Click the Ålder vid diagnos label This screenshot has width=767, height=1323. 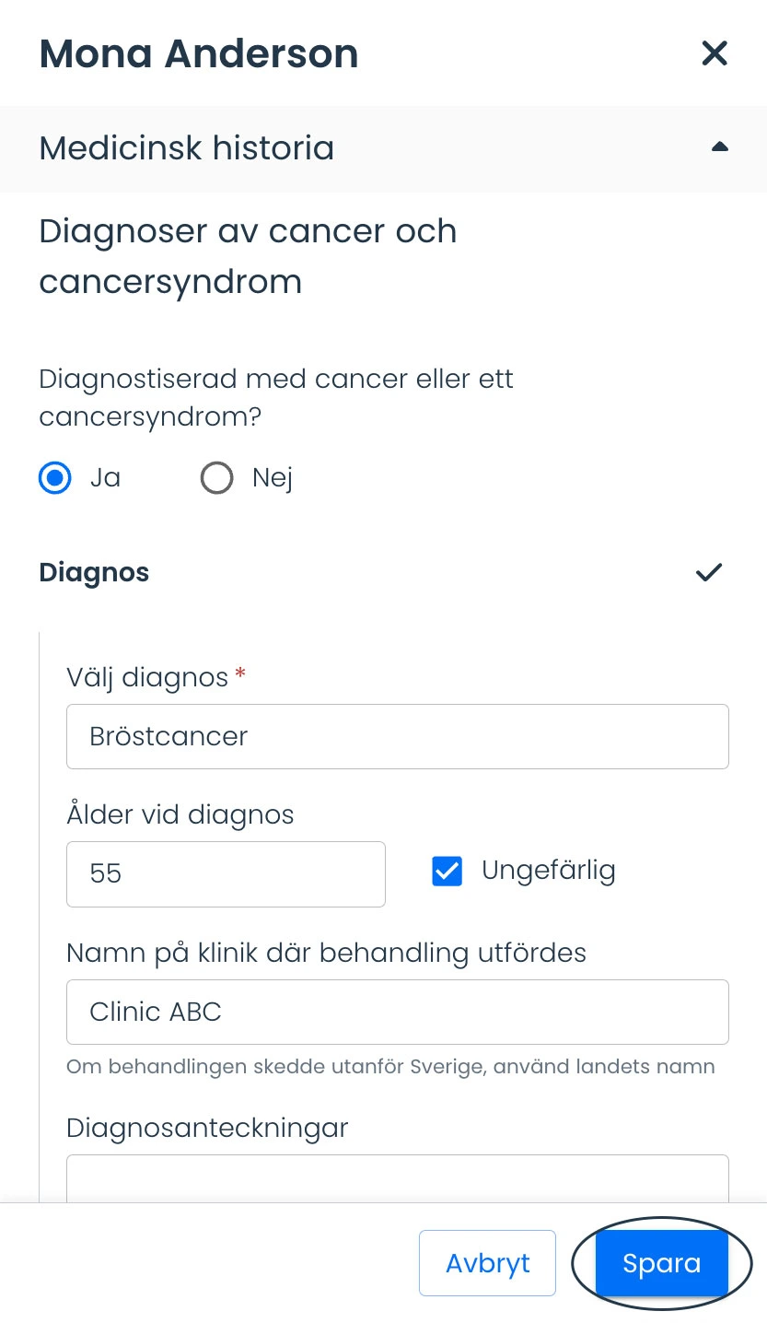(180, 814)
